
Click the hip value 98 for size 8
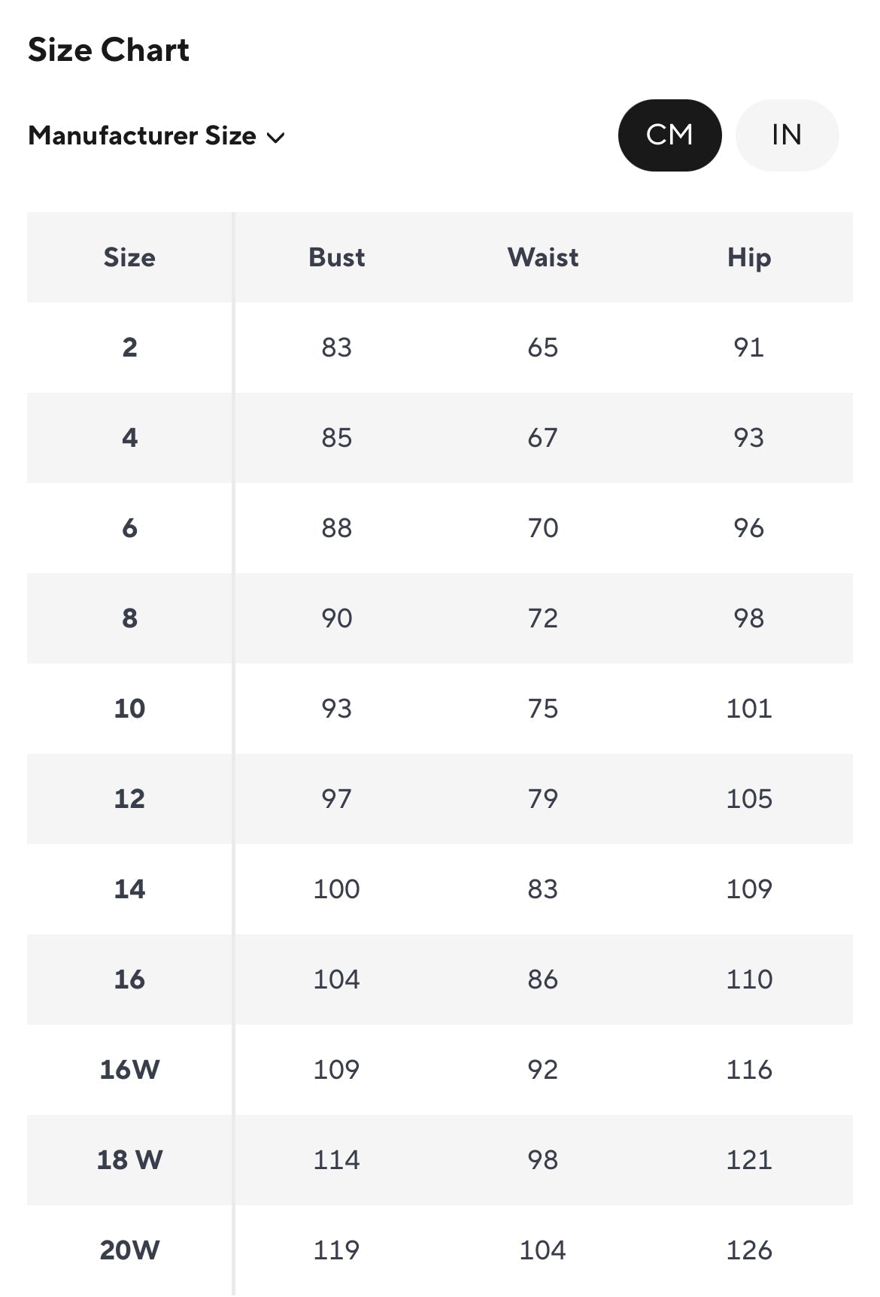pyautogui.click(x=748, y=618)
